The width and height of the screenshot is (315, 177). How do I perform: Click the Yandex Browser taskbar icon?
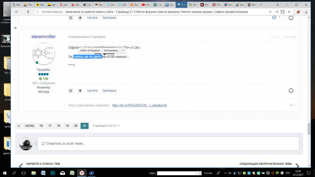(82, 173)
